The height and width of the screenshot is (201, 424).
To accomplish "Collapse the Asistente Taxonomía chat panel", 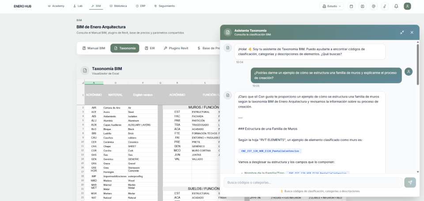I will click(x=402, y=32).
